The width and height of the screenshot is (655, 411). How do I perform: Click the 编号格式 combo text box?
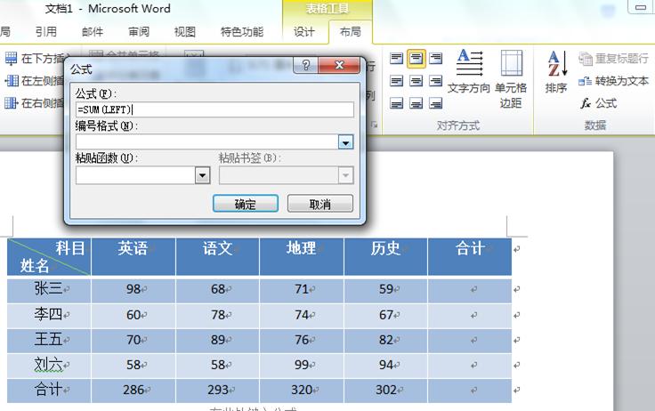click(206, 142)
